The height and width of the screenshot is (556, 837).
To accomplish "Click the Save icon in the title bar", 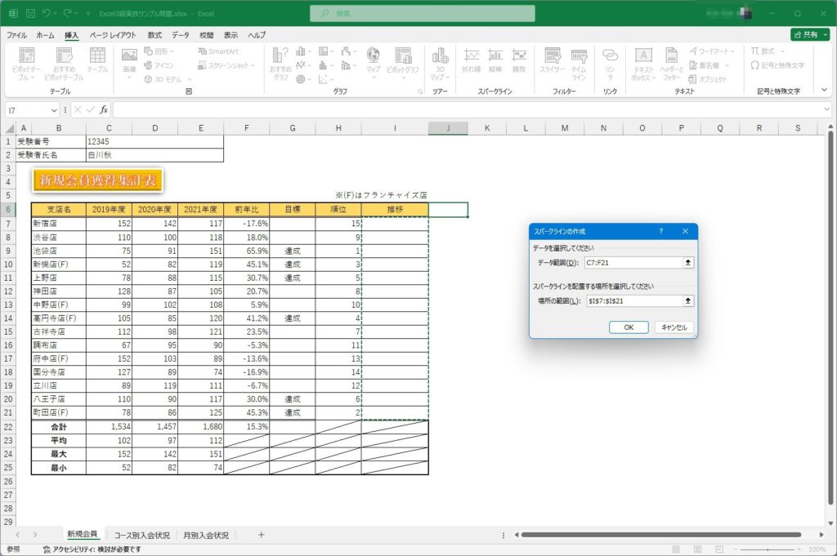I will [30, 14].
